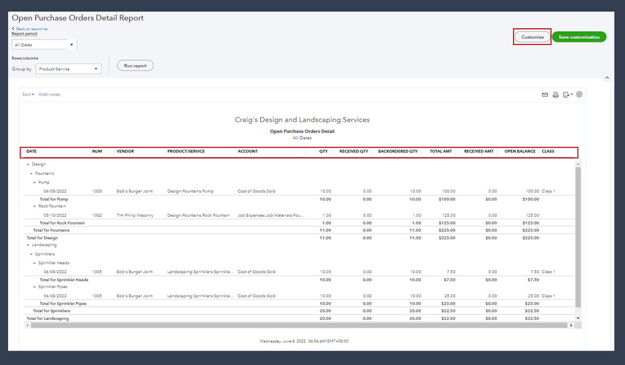Open Tim Philip Masonry vendor entry
Screen dimensions: 625x365
[x=135, y=216]
